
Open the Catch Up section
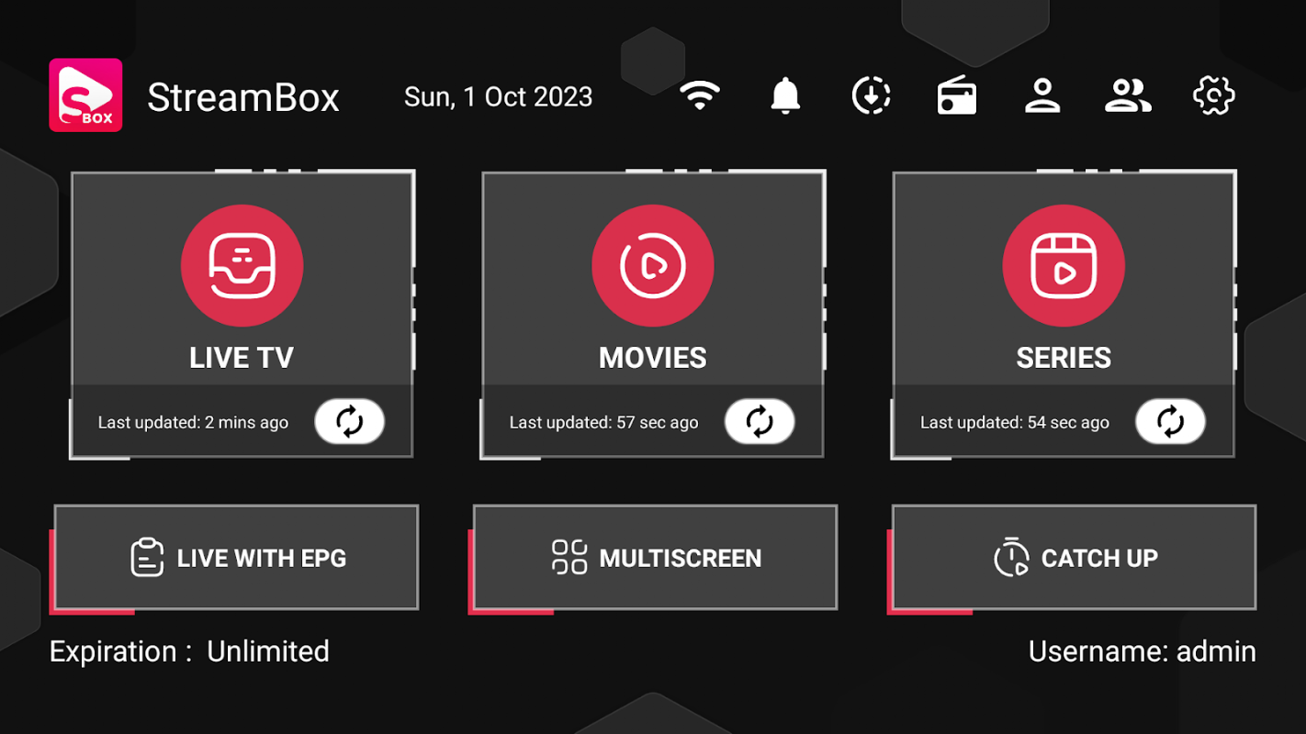pos(1074,558)
